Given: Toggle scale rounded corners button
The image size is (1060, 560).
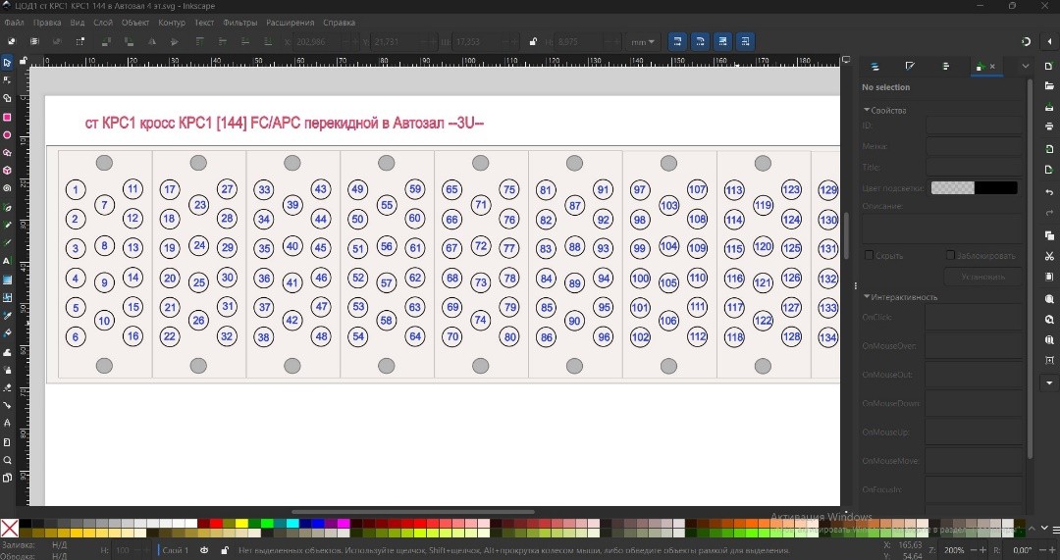Looking at the screenshot, I should 700,41.
